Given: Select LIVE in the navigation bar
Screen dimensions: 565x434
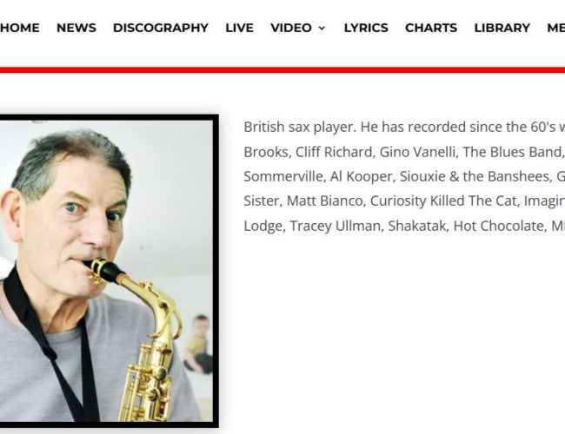Looking at the screenshot, I should click(240, 28).
